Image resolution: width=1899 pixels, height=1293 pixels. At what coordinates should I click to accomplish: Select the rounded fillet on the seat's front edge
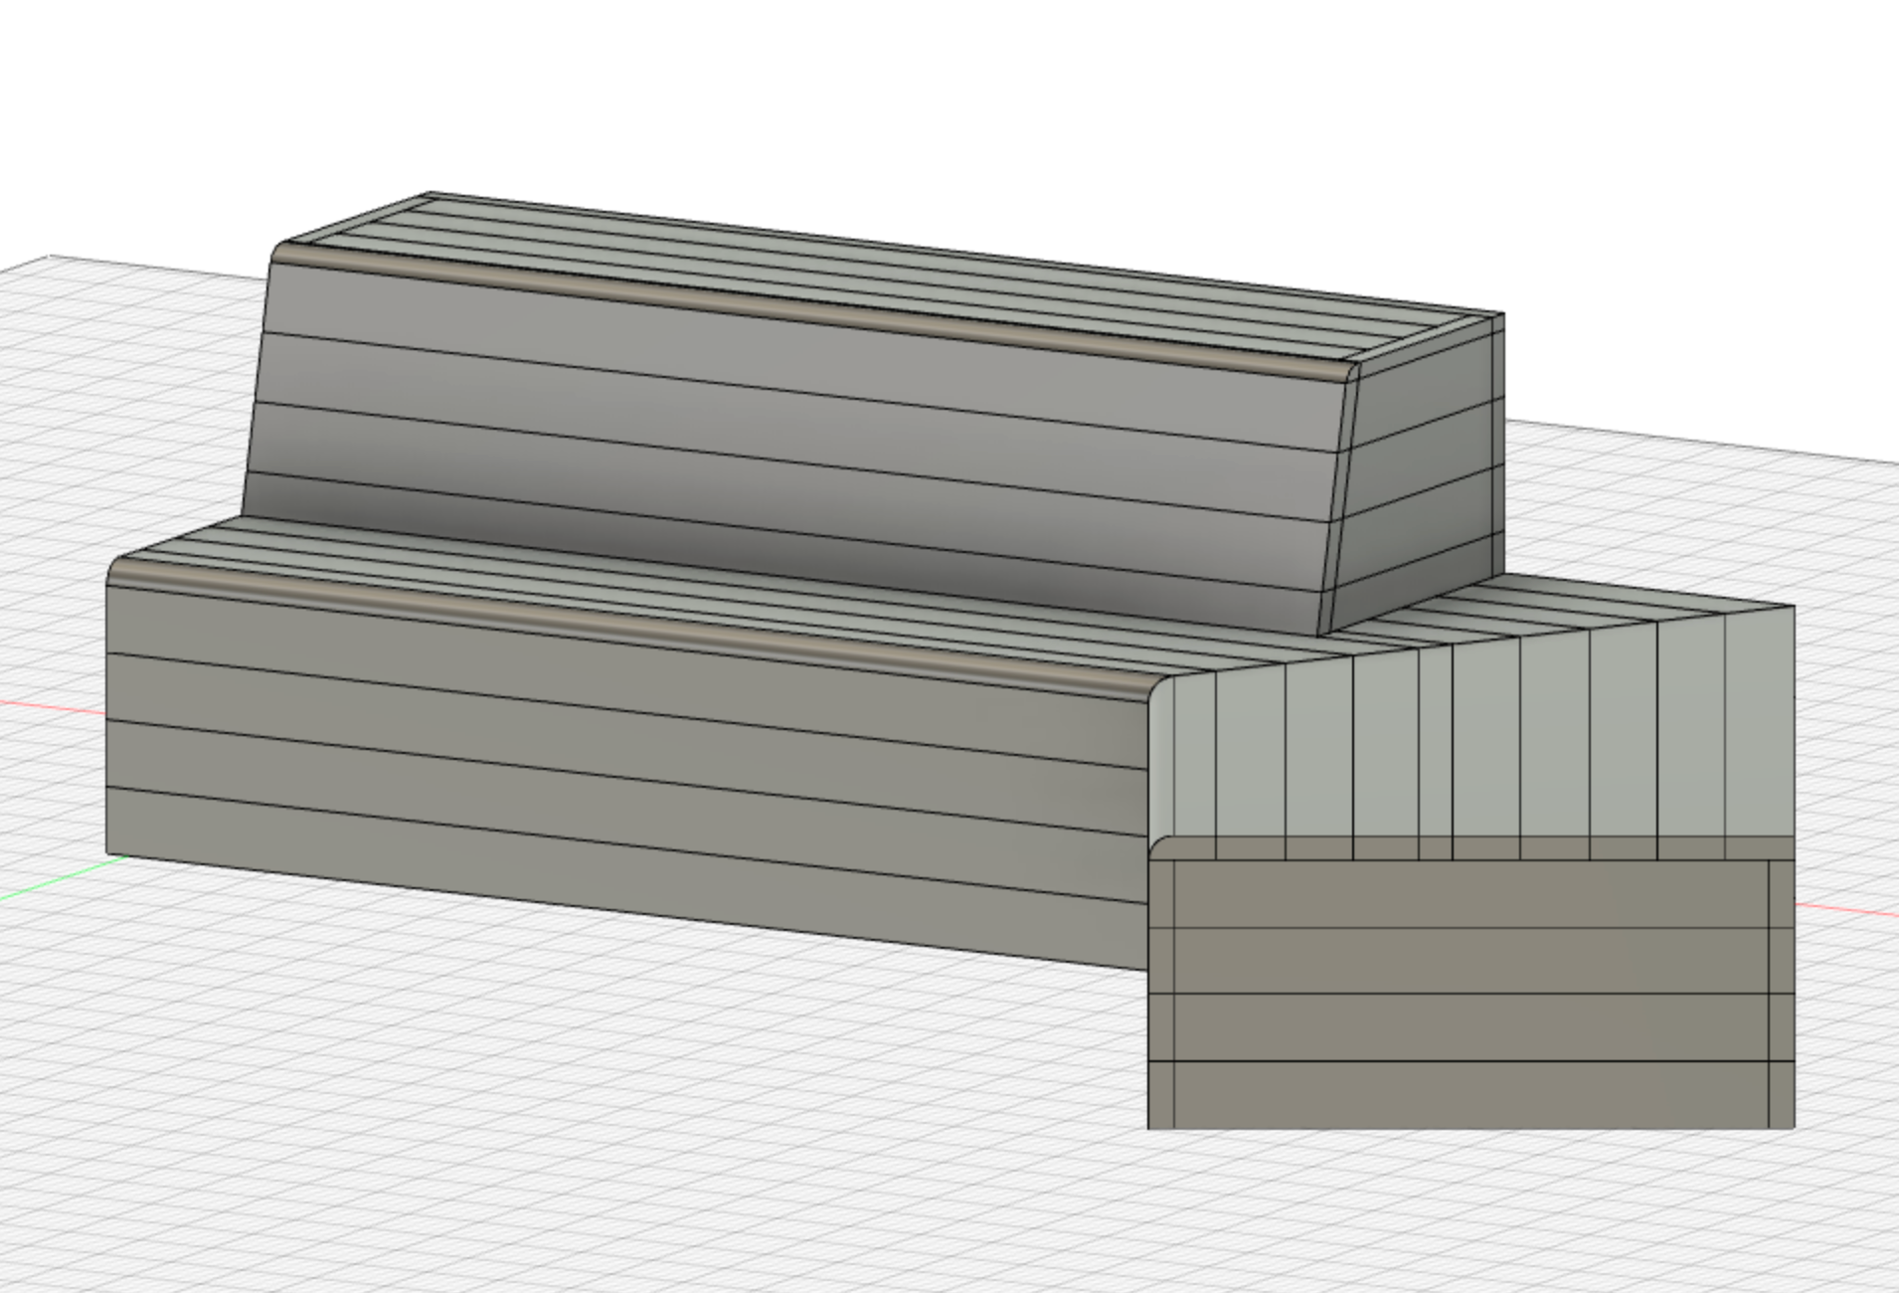point(636,632)
